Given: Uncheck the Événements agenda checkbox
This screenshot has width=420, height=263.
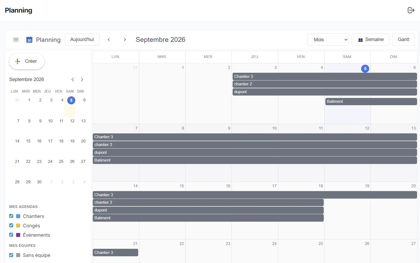Looking at the screenshot, I should [11, 235].
